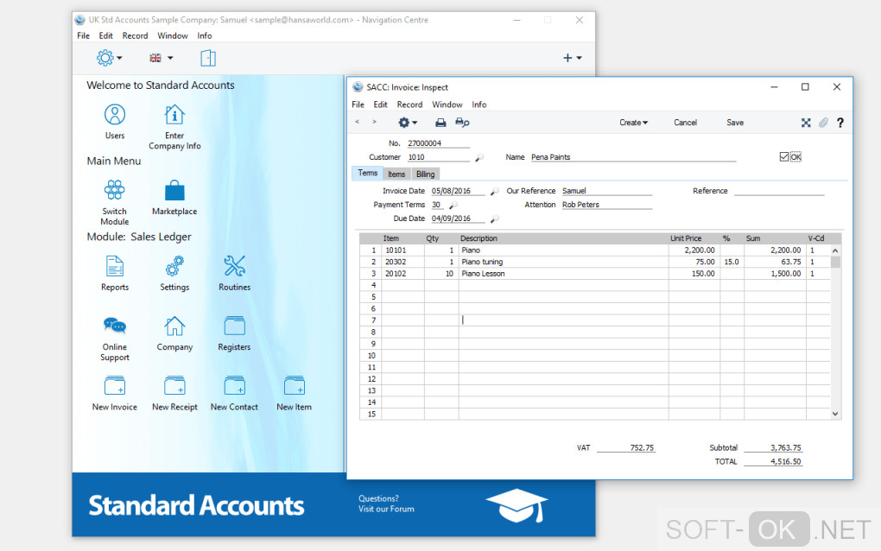
Task: Click the items grid scroll up arrow
Action: (835, 250)
